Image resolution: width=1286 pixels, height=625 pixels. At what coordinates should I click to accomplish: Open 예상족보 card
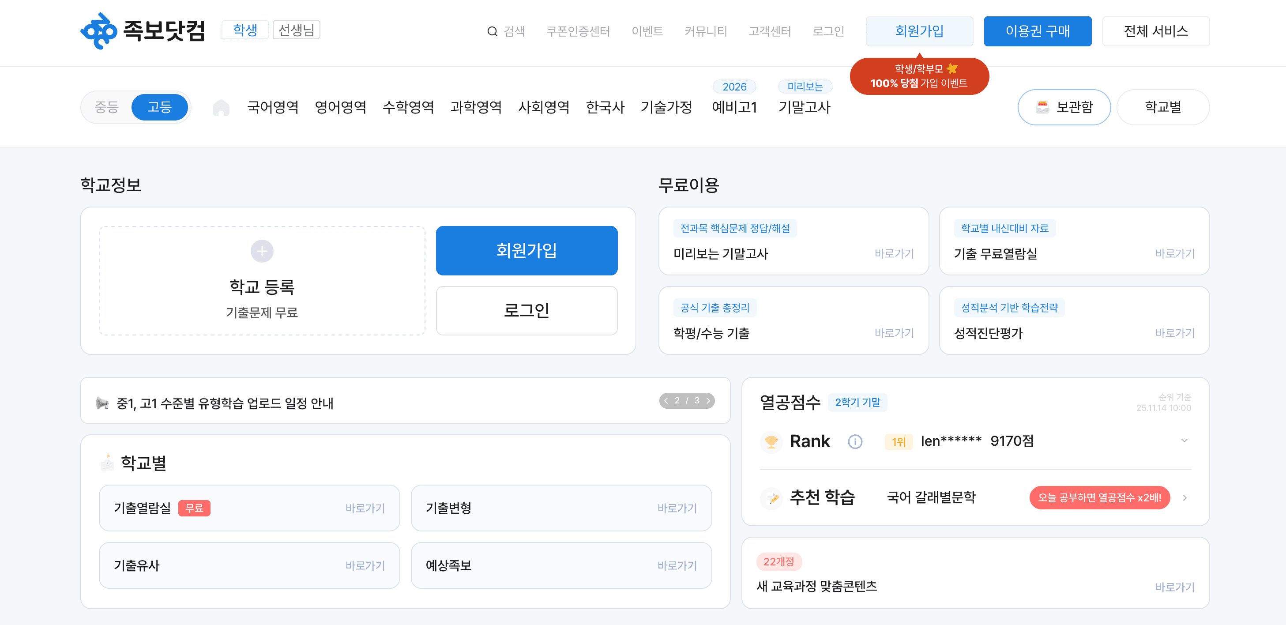(x=561, y=565)
